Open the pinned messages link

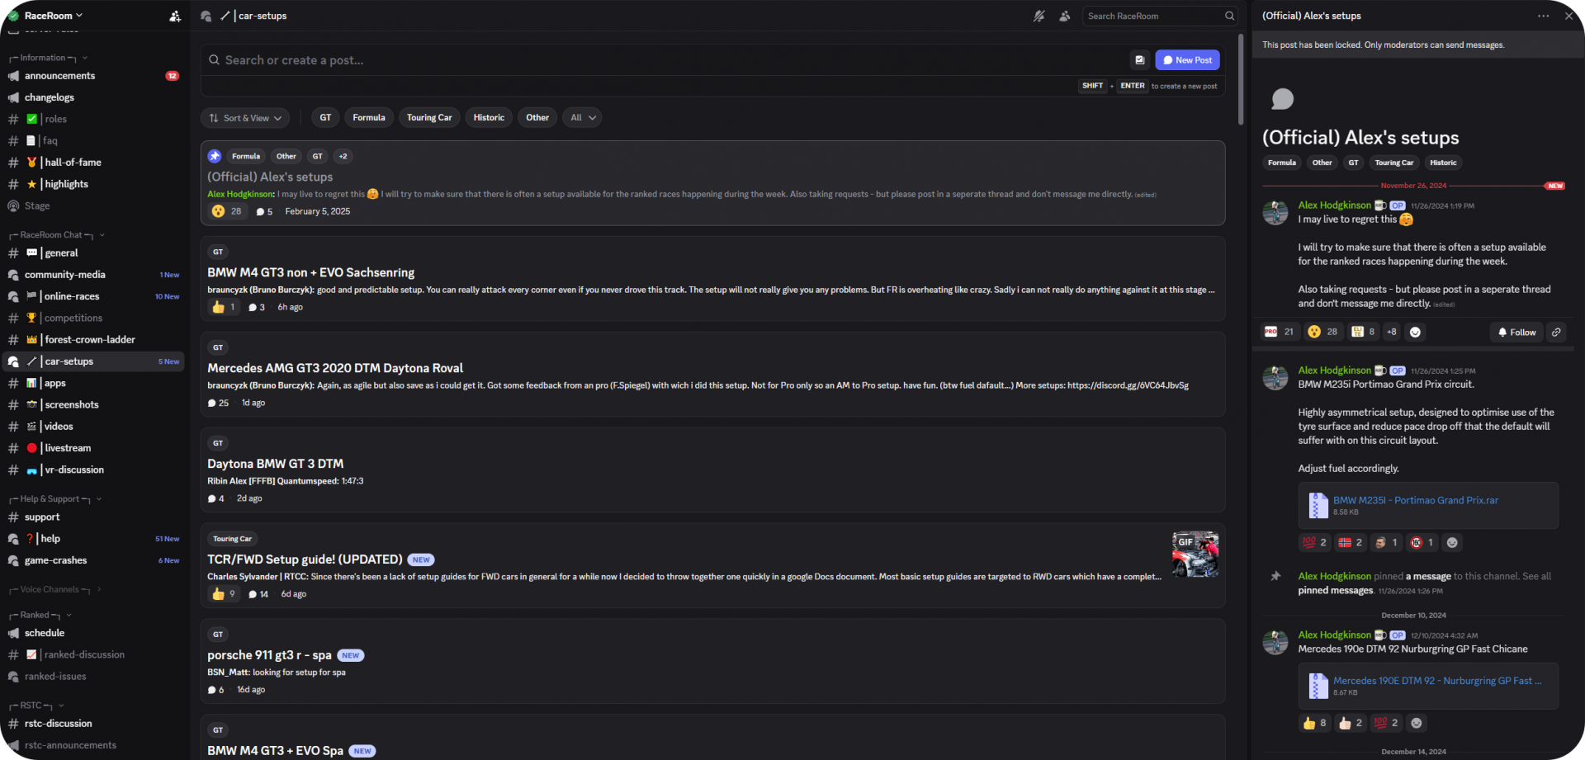click(x=1335, y=591)
